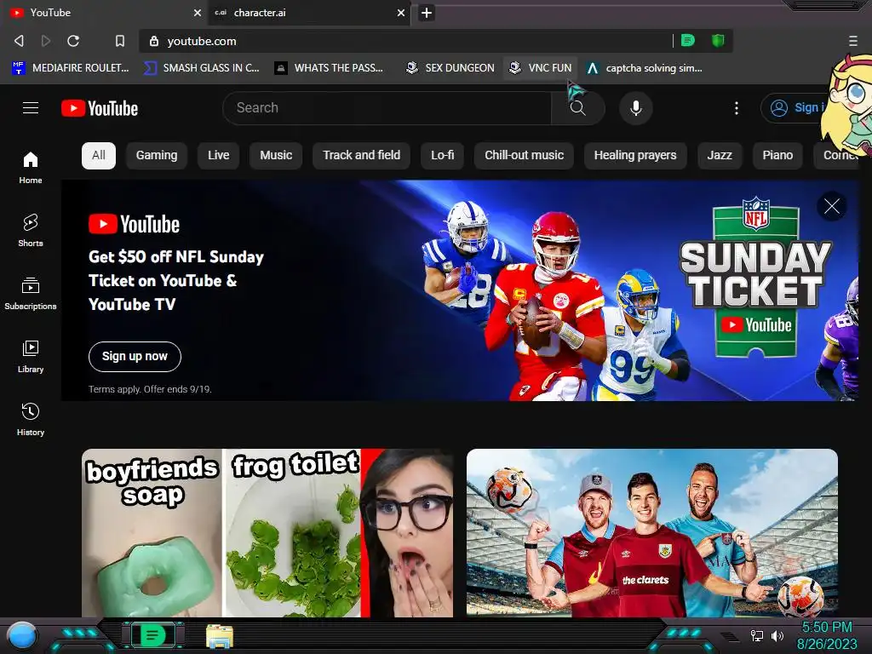This screenshot has height=654, width=872.
Task: Select the Healing prayers chip
Action: [635, 156]
